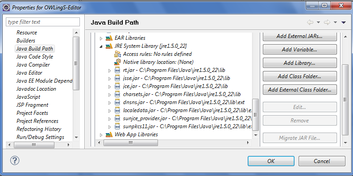Viewport: 353px width, 176px height.
Task: Expand the localedata.jar entry
Action: 110,111
